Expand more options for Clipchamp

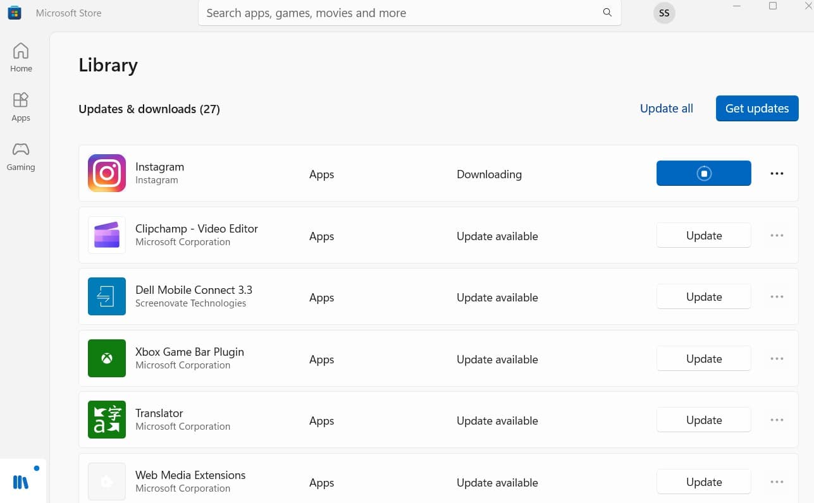[777, 236]
